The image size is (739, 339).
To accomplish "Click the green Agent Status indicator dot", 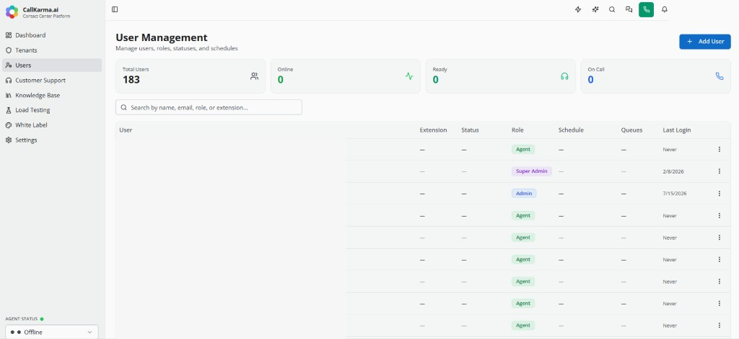I will 42,319.
